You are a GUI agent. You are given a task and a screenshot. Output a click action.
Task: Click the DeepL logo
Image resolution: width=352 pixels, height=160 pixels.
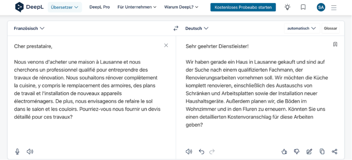(29, 7)
